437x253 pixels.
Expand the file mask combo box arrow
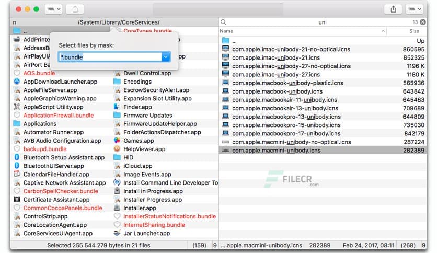coord(166,57)
